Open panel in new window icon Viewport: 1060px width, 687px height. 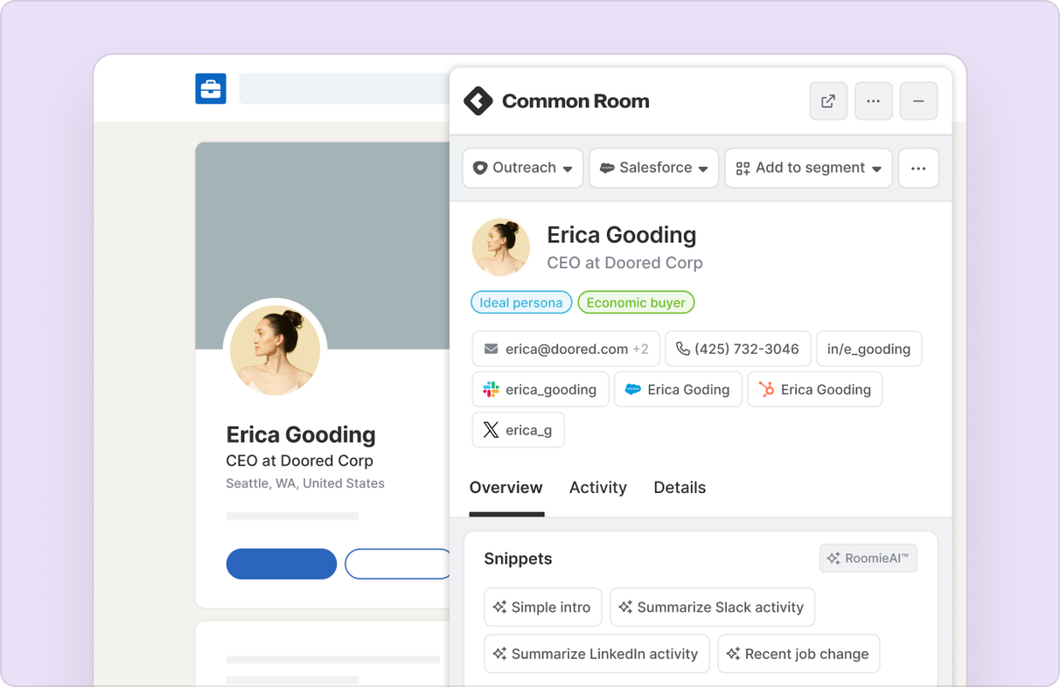tap(828, 101)
